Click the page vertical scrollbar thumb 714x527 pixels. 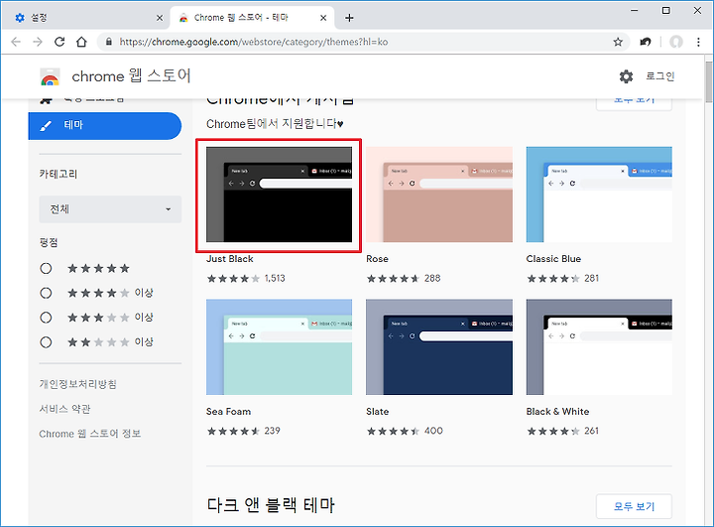(708, 82)
